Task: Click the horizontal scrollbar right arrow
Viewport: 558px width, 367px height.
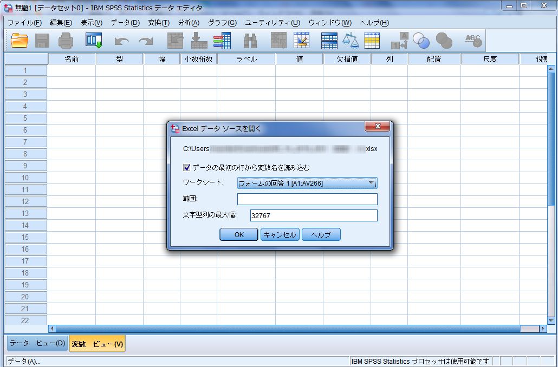Action: pos(543,329)
